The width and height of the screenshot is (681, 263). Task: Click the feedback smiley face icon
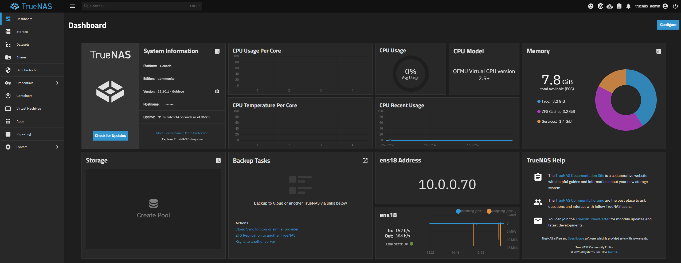(590, 6)
